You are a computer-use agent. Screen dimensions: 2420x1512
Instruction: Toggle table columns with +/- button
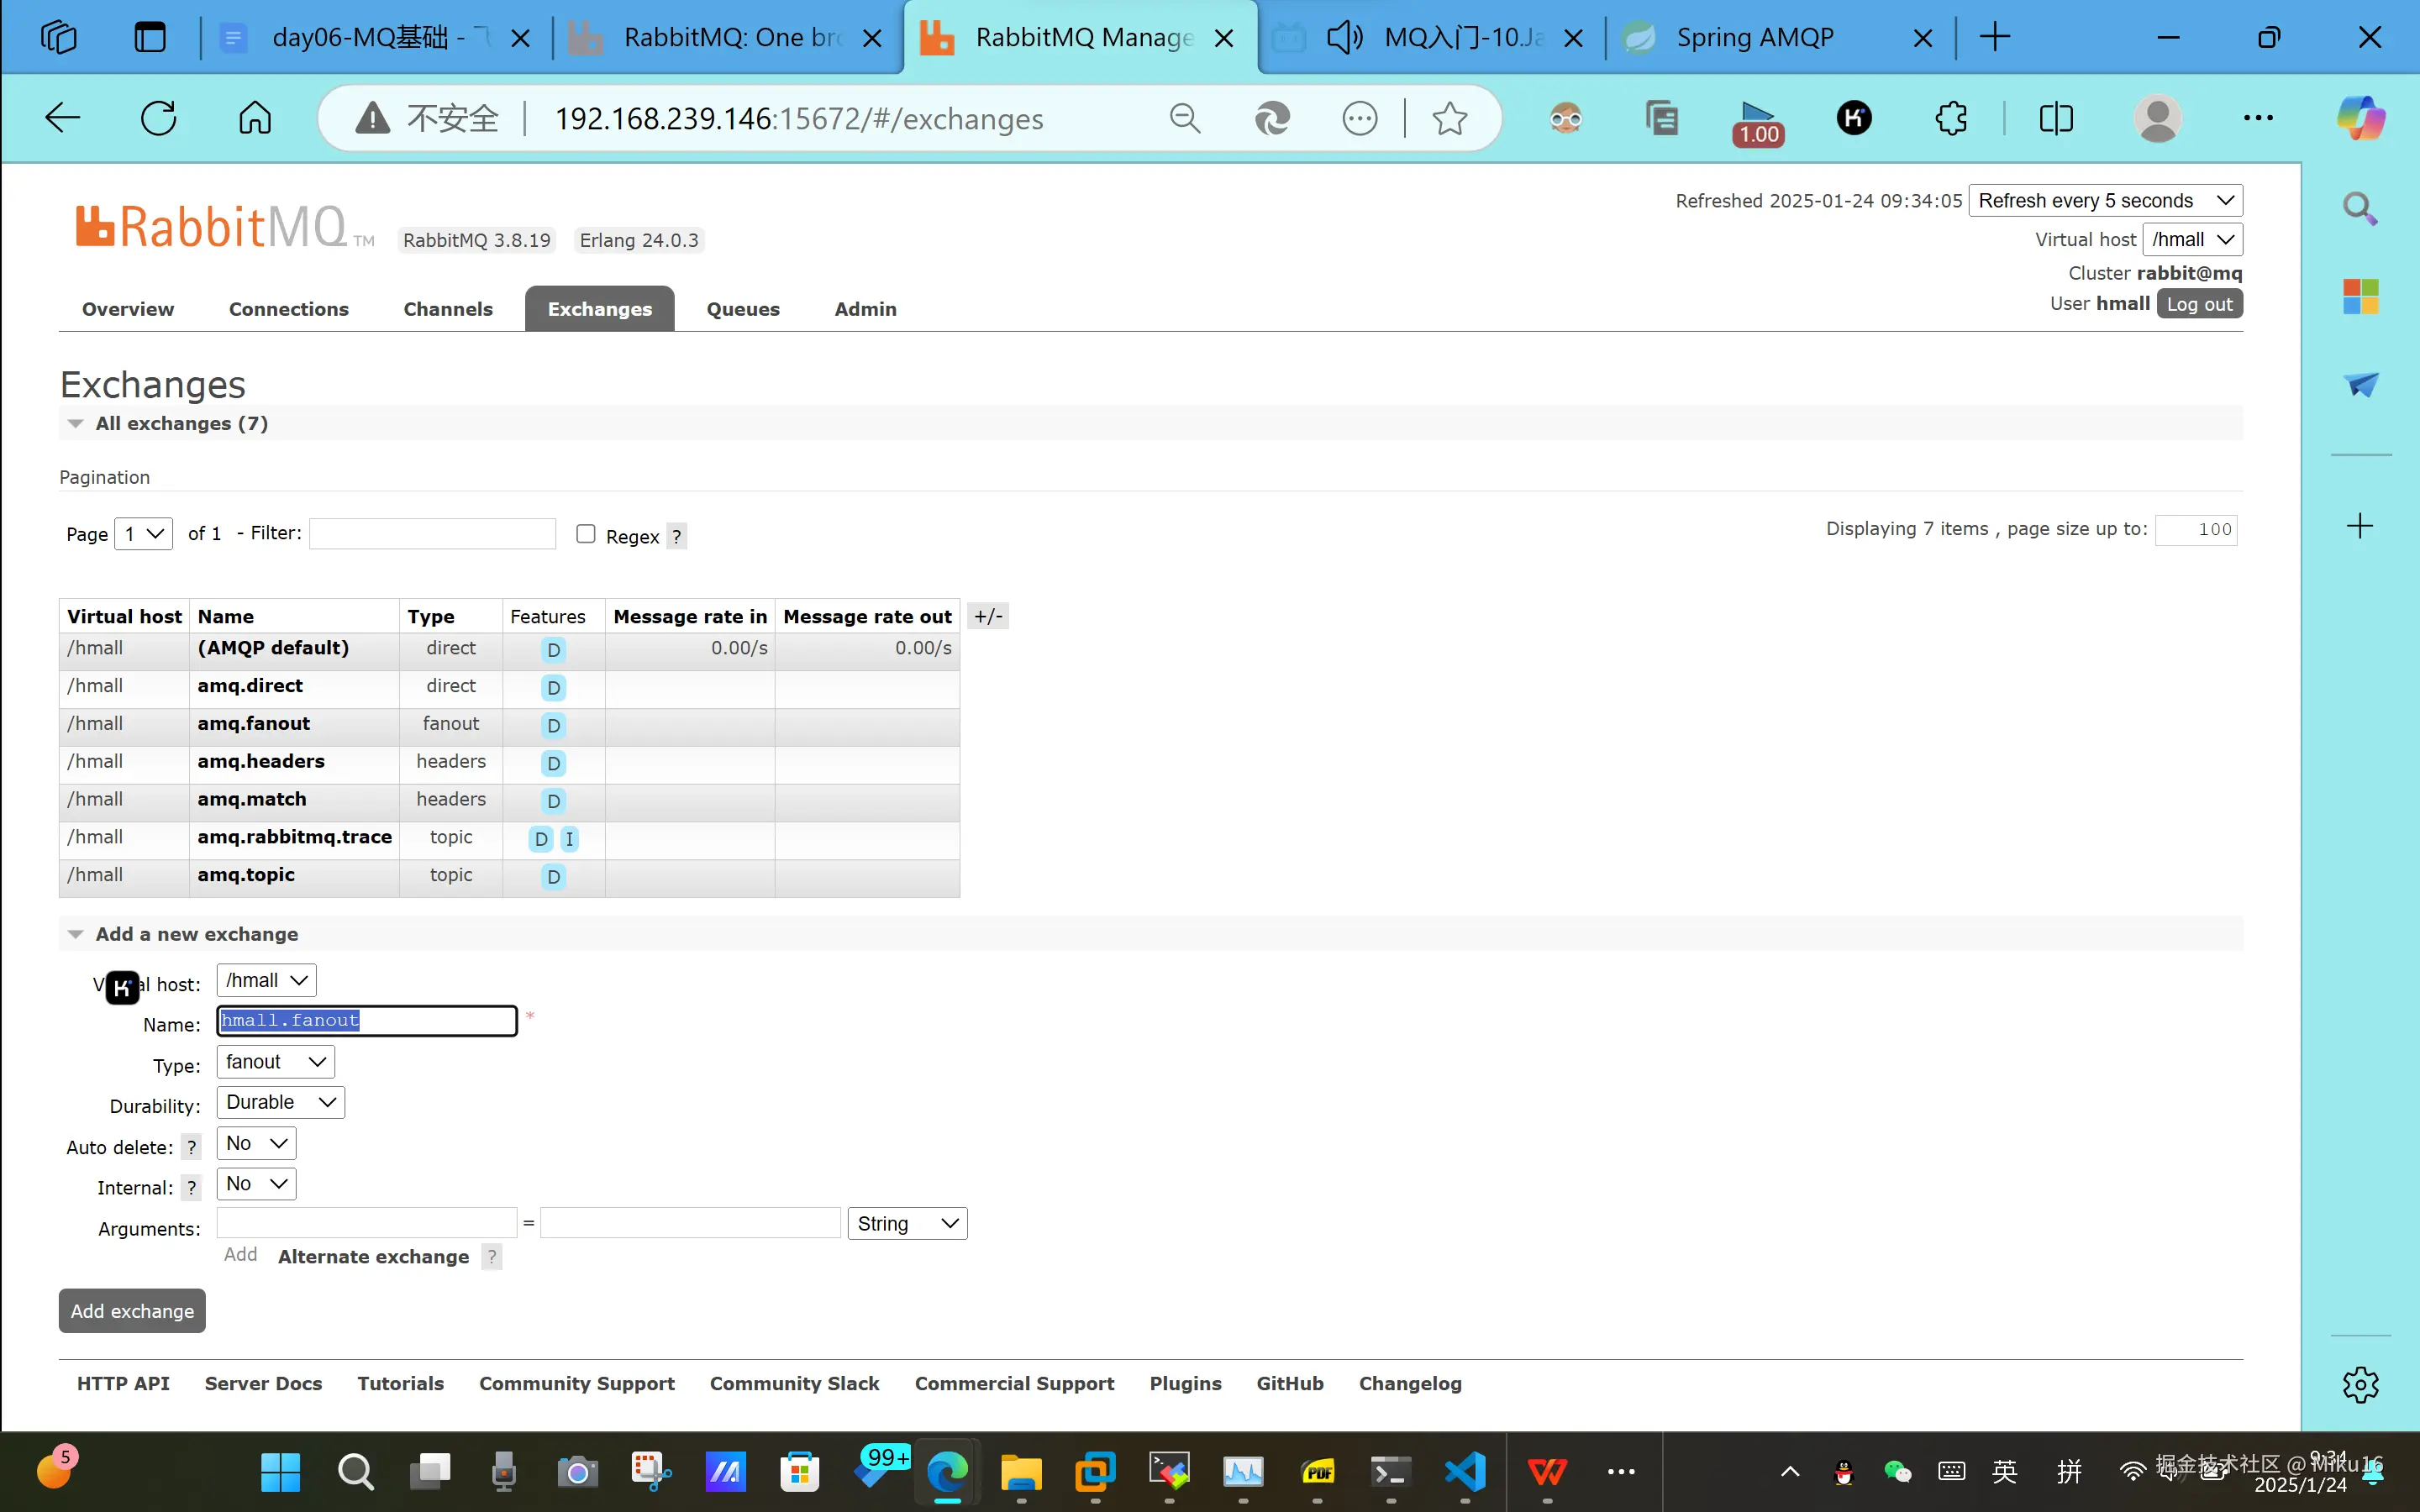point(988,616)
